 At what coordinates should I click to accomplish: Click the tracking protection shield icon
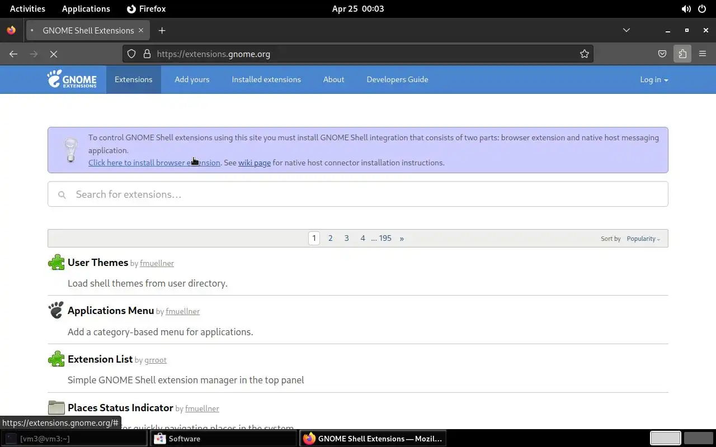(131, 54)
